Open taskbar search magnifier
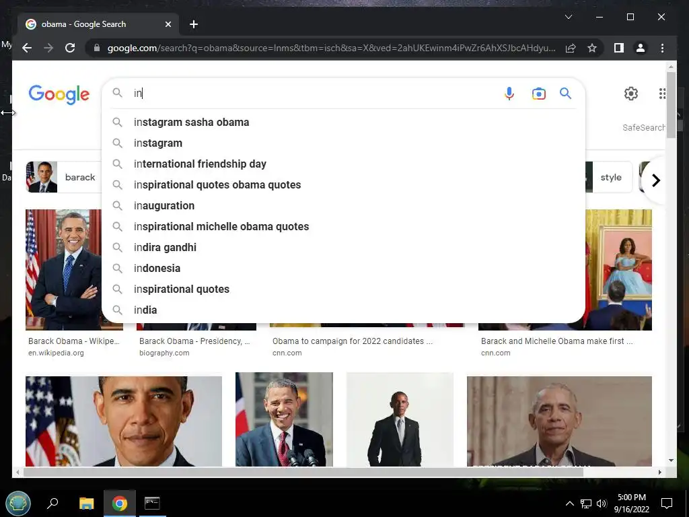Viewport: 689px width, 517px height. click(x=52, y=503)
